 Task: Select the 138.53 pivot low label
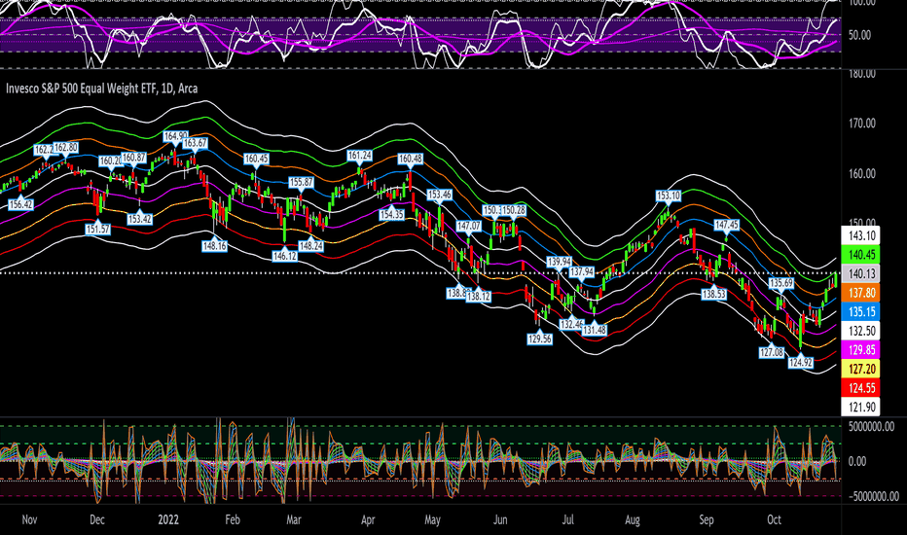713,294
